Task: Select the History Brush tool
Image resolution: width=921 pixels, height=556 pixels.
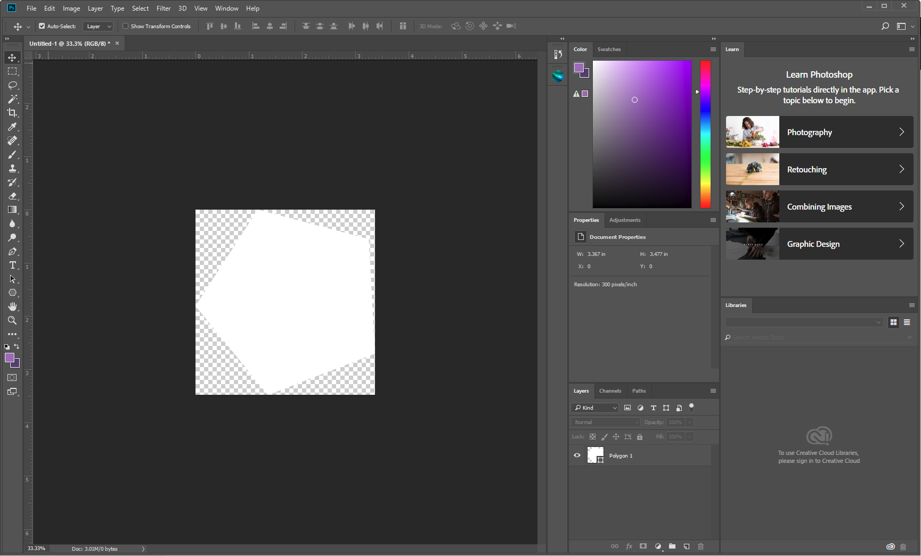Action: [x=12, y=182]
